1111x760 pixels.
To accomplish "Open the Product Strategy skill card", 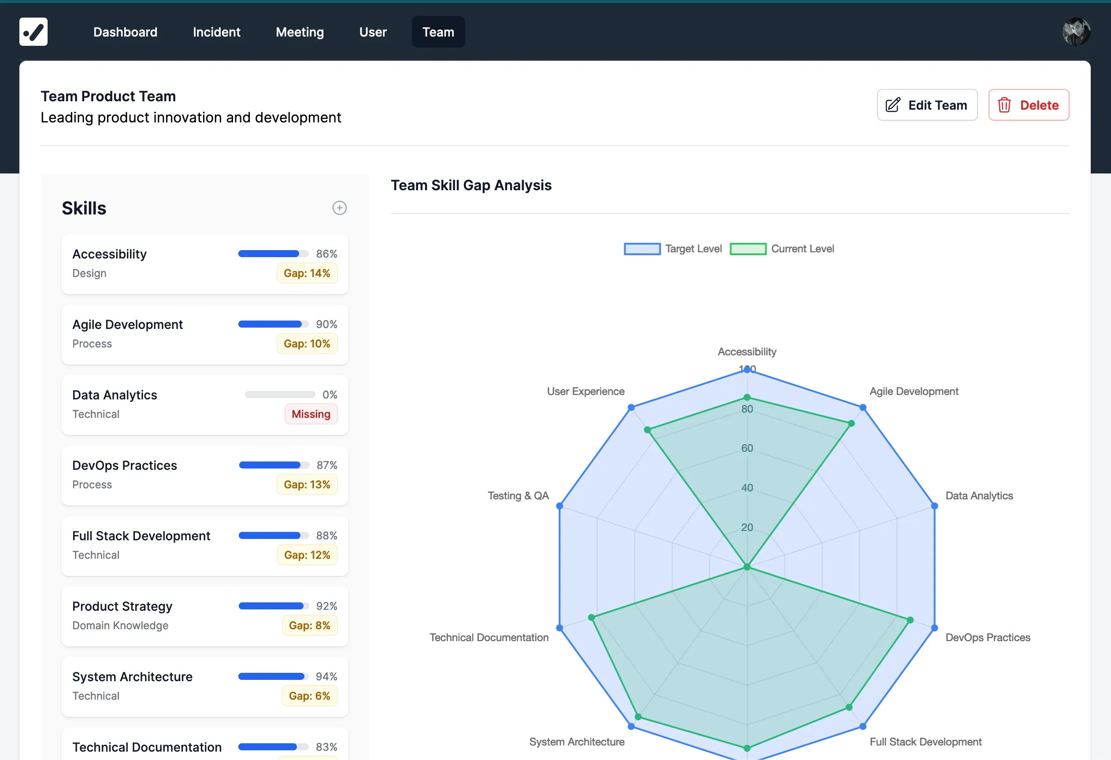I will [205, 616].
